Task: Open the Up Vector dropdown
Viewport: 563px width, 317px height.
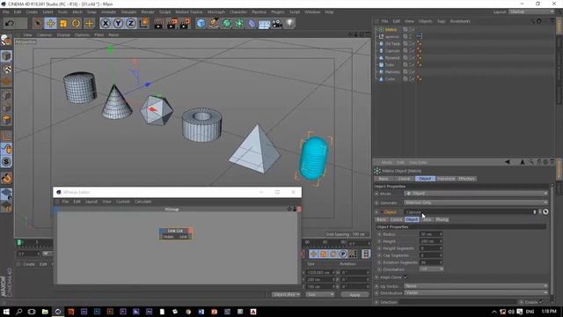Action: (476, 286)
